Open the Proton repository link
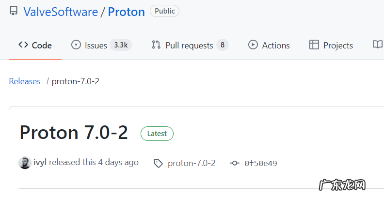Image resolution: width=384 pixels, height=199 pixels. pyautogui.click(x=126, y=12)
